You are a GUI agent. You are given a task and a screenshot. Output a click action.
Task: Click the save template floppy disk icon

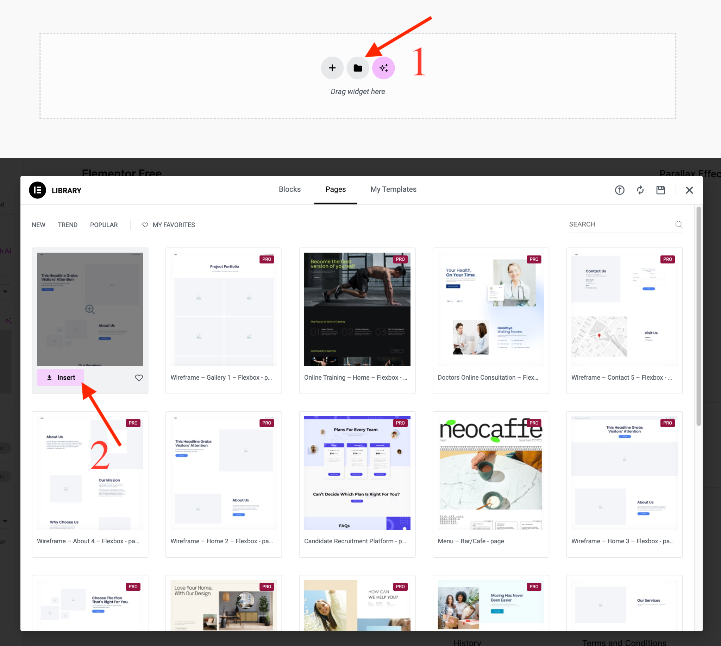660,190
